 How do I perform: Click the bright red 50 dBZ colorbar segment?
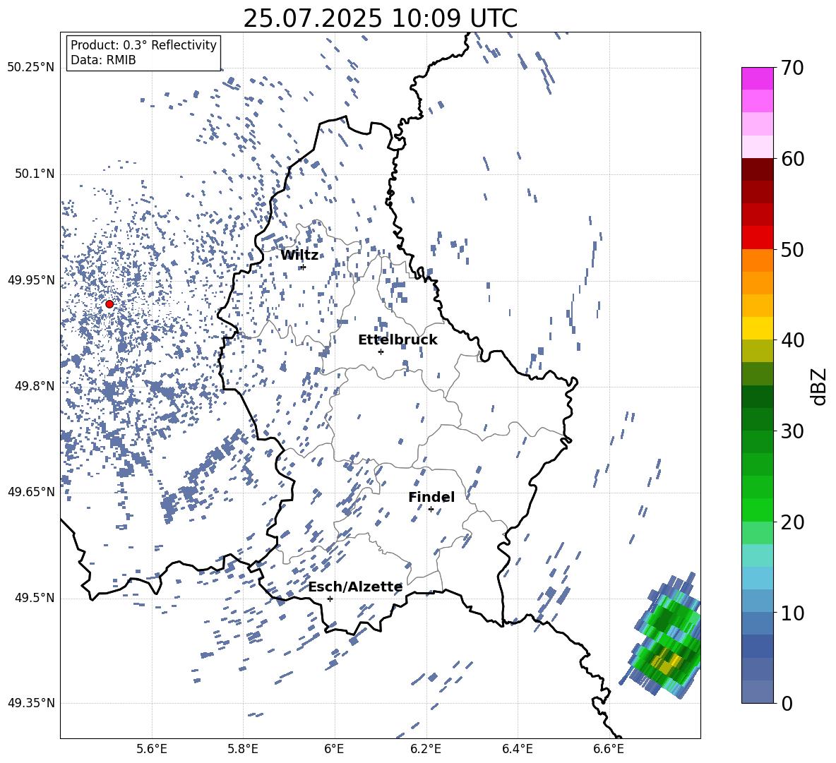757,238
